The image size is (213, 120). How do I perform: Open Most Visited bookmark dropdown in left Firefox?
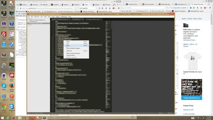(21, 12)
